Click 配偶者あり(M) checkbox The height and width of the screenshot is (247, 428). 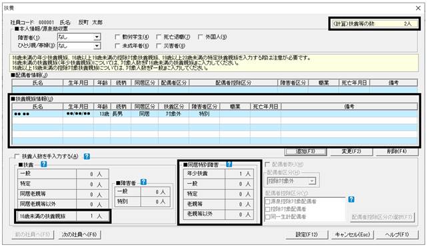pos(267,164)
